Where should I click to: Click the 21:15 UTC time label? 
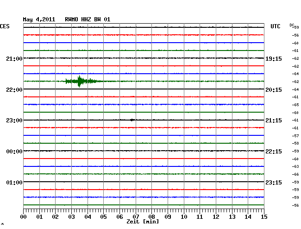click(274, 121)
